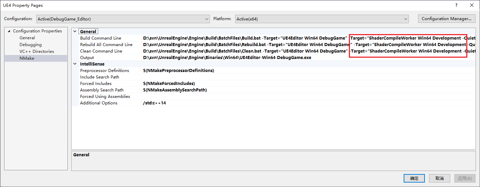
Task: Edit the $(NMakePreprocessorDefinitions) value
Action: pyautogui.click(x=309, y=71)
